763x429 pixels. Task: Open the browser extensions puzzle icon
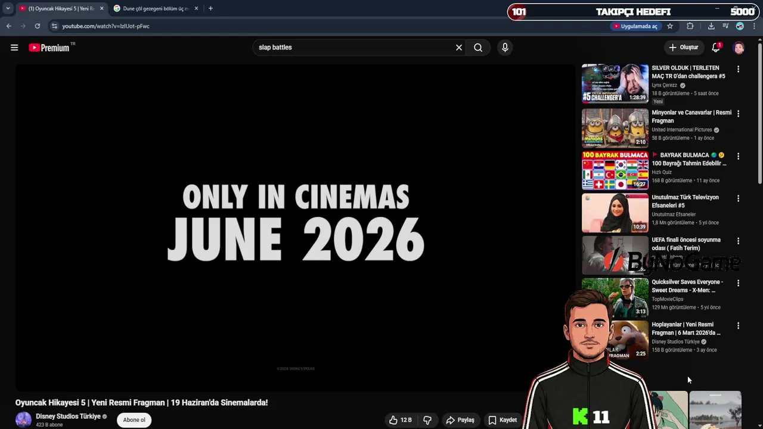(690, 26)
